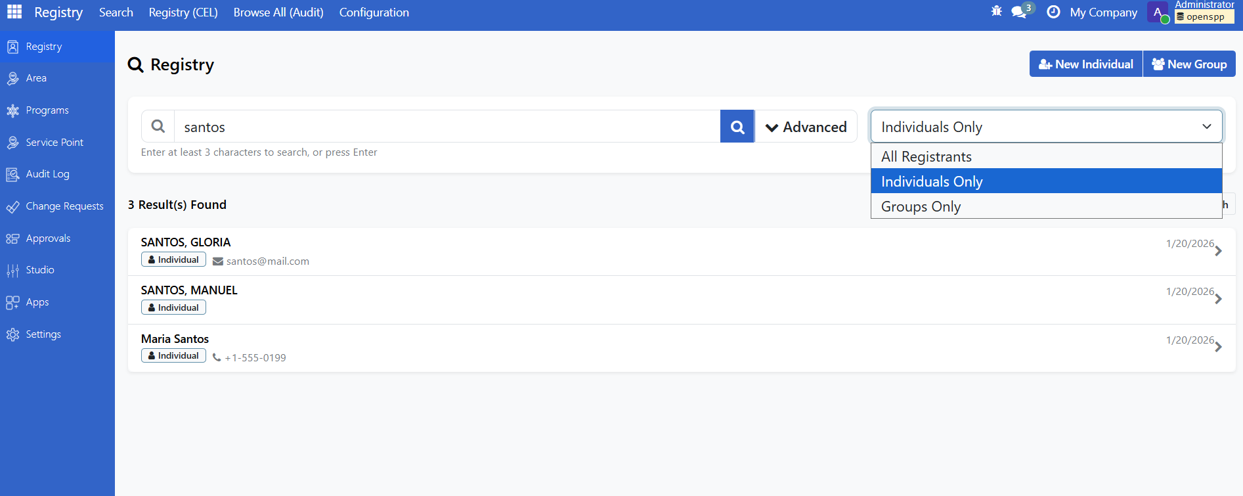Screen dimensions: 1243x496
Task: Create a New Individual
Action: click(x=1086, y=64)
